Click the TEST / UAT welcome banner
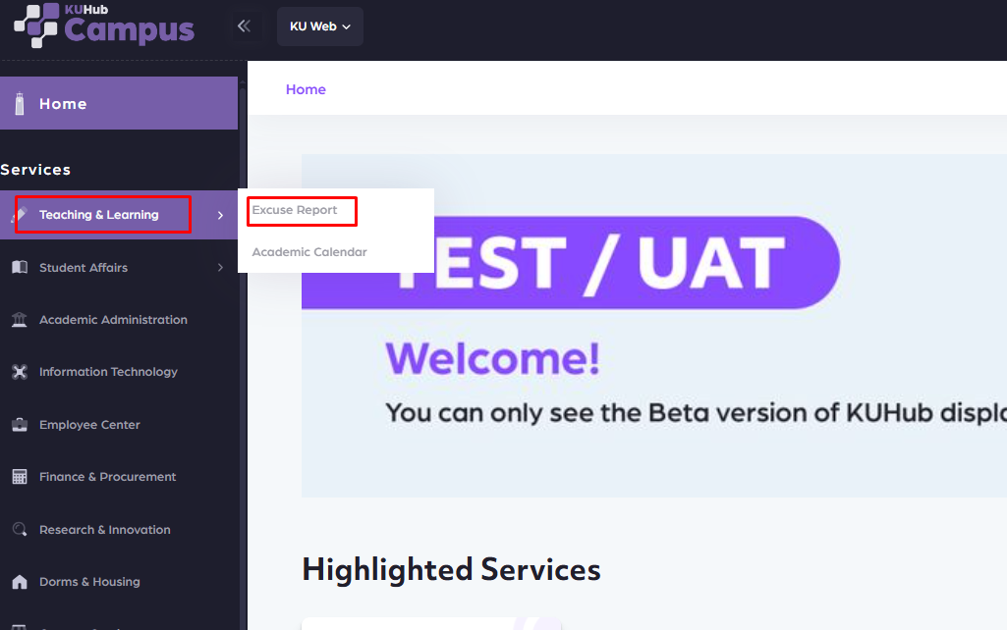 pos(653,324)
